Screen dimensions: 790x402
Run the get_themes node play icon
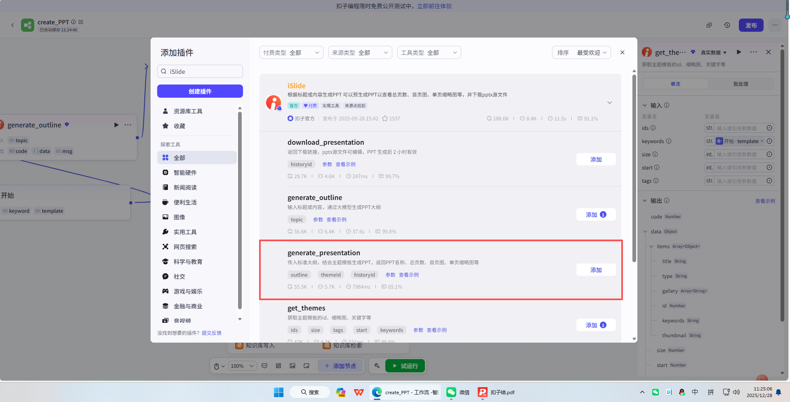click(739, 52)
